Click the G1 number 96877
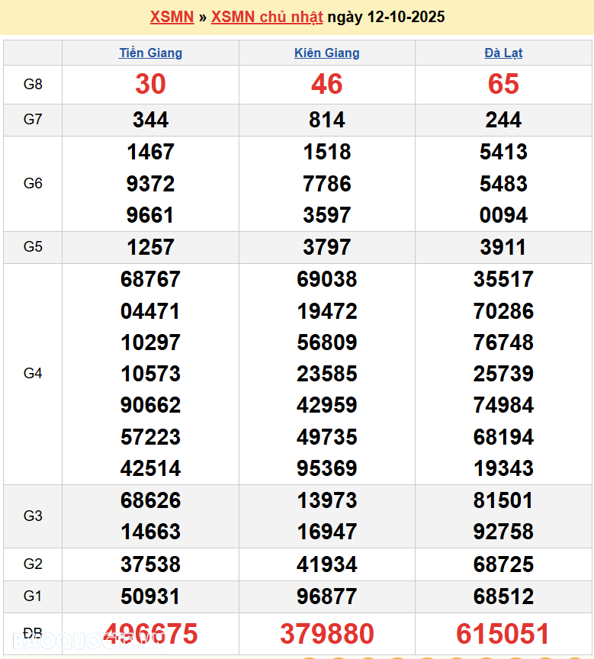This screenshot has height=659, width=594. [326, 596]
